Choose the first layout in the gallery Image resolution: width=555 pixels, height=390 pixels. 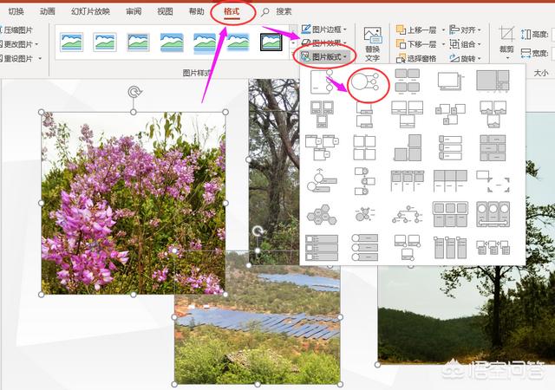323,81
